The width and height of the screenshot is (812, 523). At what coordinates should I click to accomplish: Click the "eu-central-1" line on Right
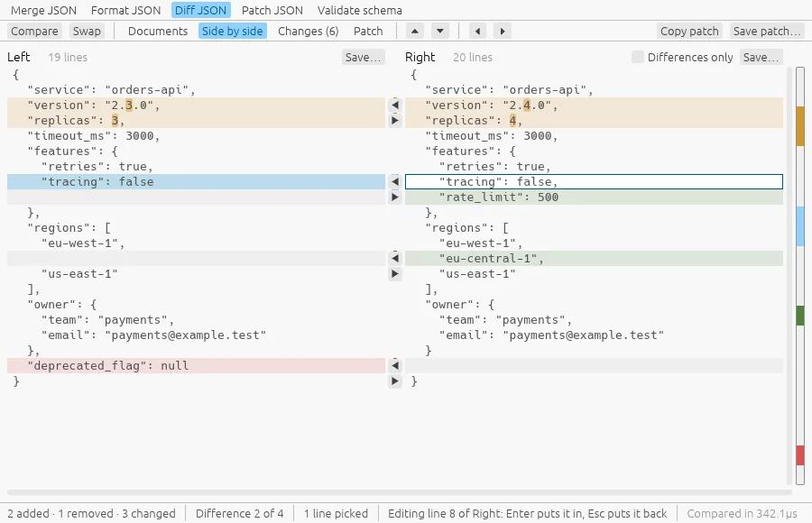point(594,259)
